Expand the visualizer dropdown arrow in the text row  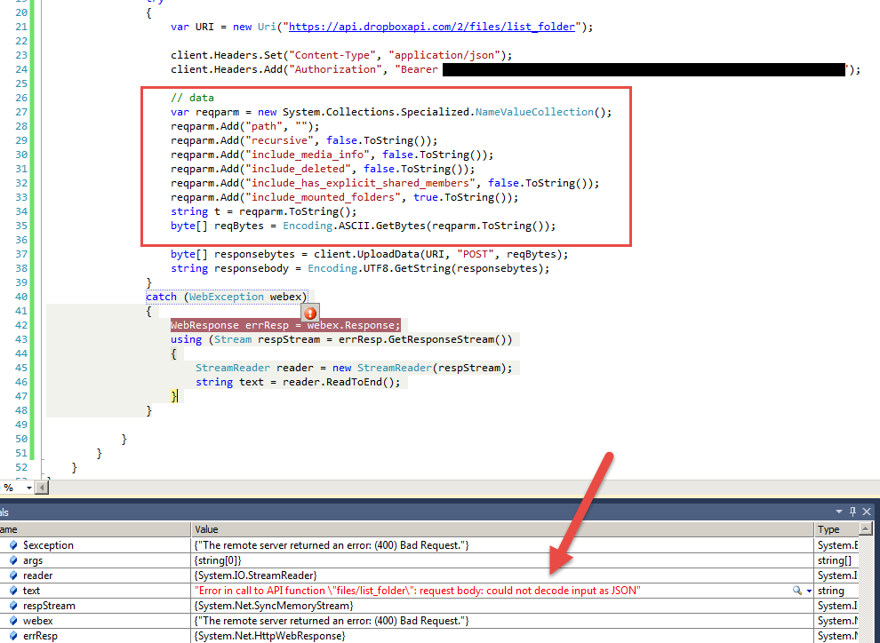coord(809,591)
